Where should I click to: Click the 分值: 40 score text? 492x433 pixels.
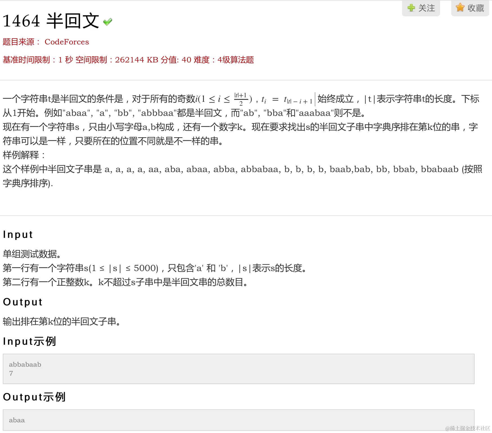(176, 60)
